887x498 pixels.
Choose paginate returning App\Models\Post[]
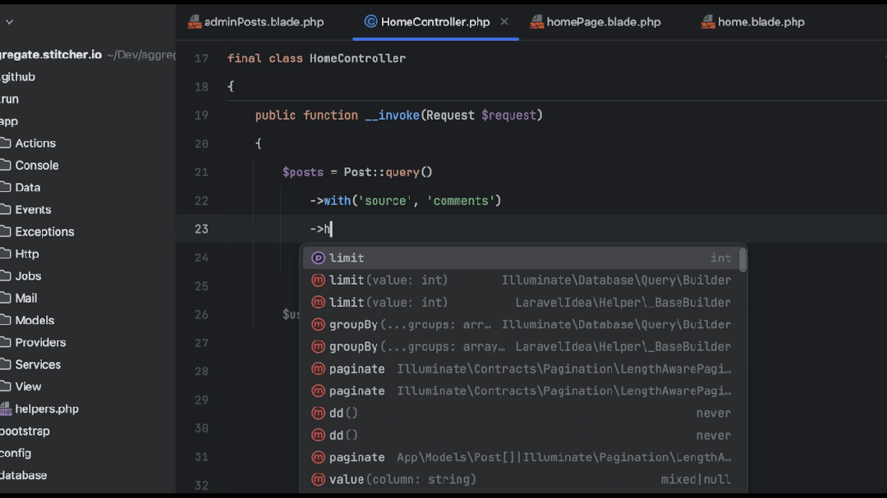point(521,457)
